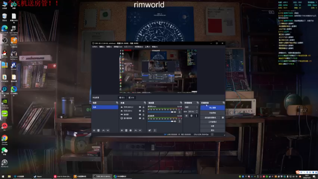The height and width of the screenshot is (179, 318).
Task: Delete the selected source with the trash icon
Action: 126,130
